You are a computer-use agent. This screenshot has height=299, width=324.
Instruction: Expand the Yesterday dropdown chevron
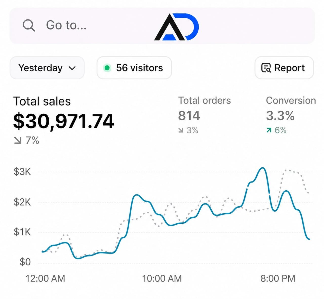coord(72,68)
